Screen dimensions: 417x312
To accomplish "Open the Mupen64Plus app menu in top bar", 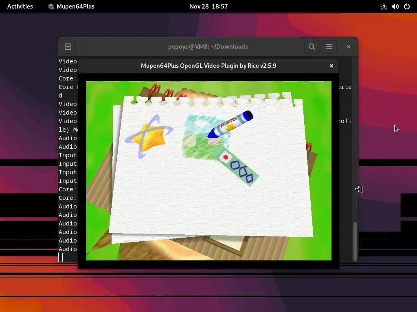I will [71, 6].
